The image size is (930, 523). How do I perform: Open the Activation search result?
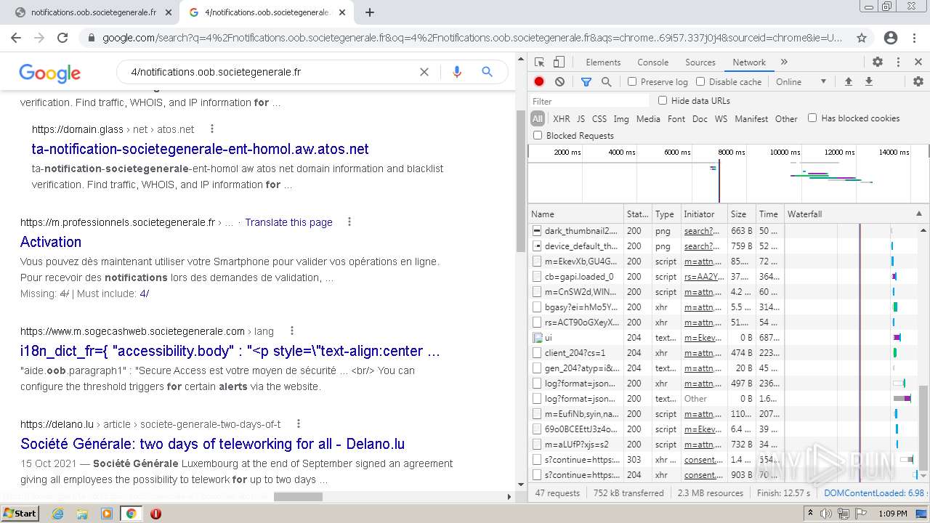pyautogui.click(x=51, y=242)
